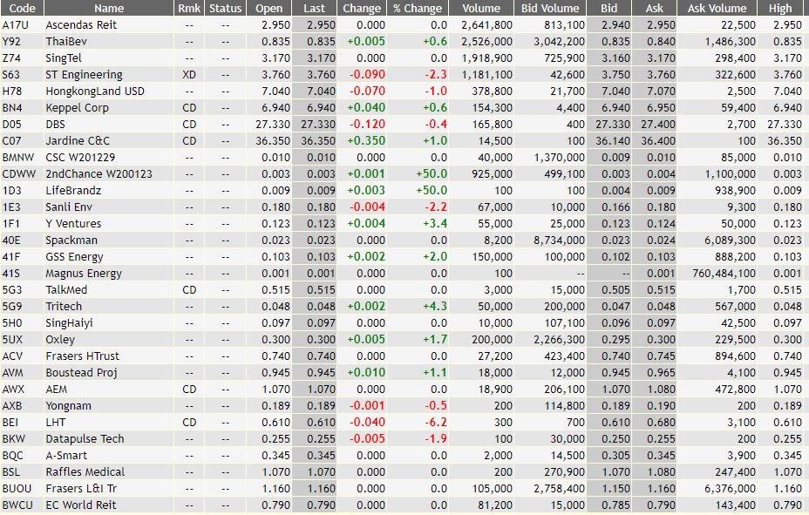Sort by the Bid column header

click(608, 8)
